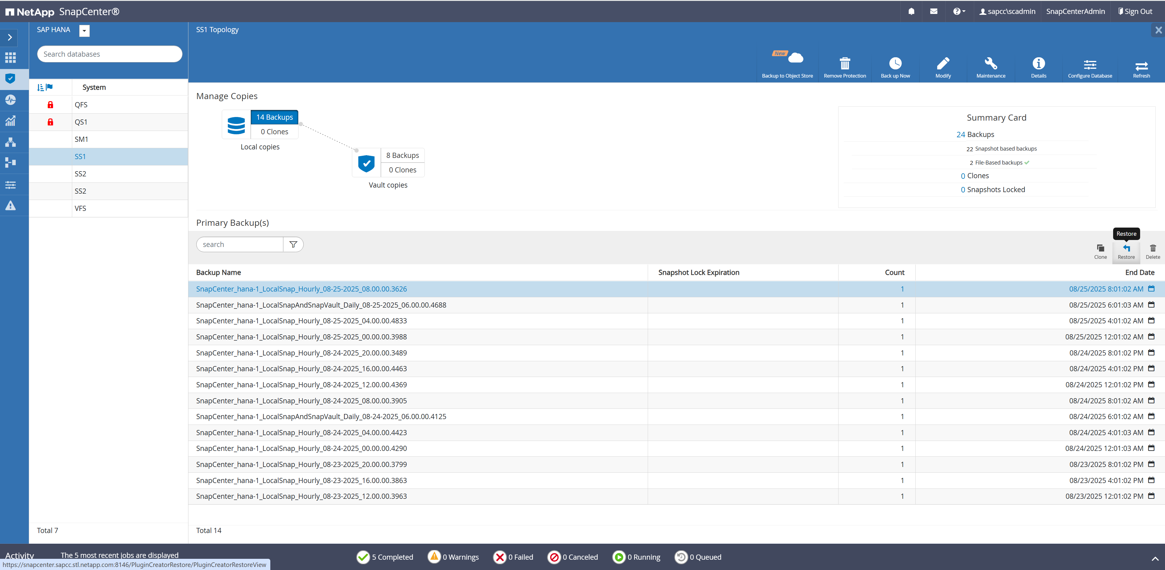The width and height of the screenshot is (1165, 570).
Task: Toggle sort flag icon in System header
Action: pyautogui.click(x=49, y=87)
